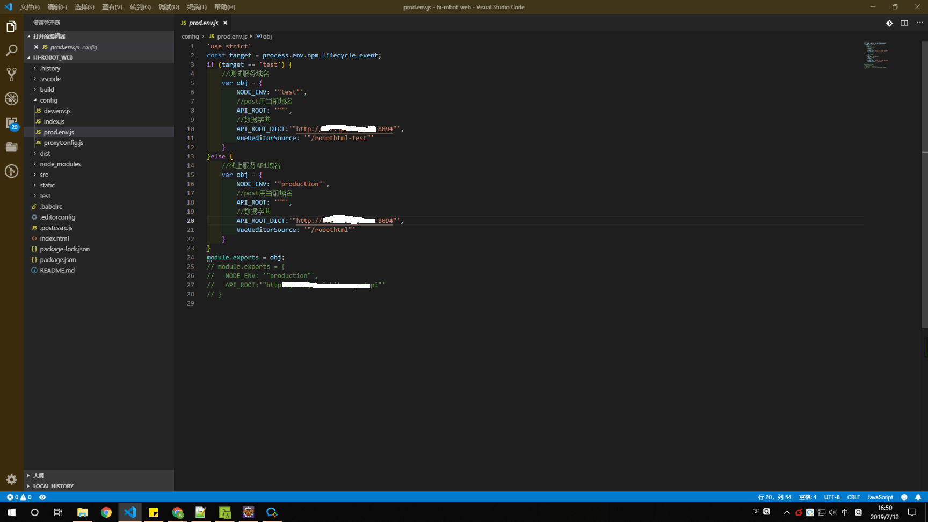Image resolution: width=928 pixels, height=522 pixels.
Task: Go to line via 行 20, 列 54
Action: [x=774, y=497]
